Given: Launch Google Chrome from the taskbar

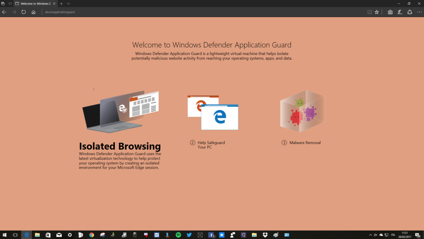Looking at the screenshot, I should pyautogui.click(x=92, y=235).
